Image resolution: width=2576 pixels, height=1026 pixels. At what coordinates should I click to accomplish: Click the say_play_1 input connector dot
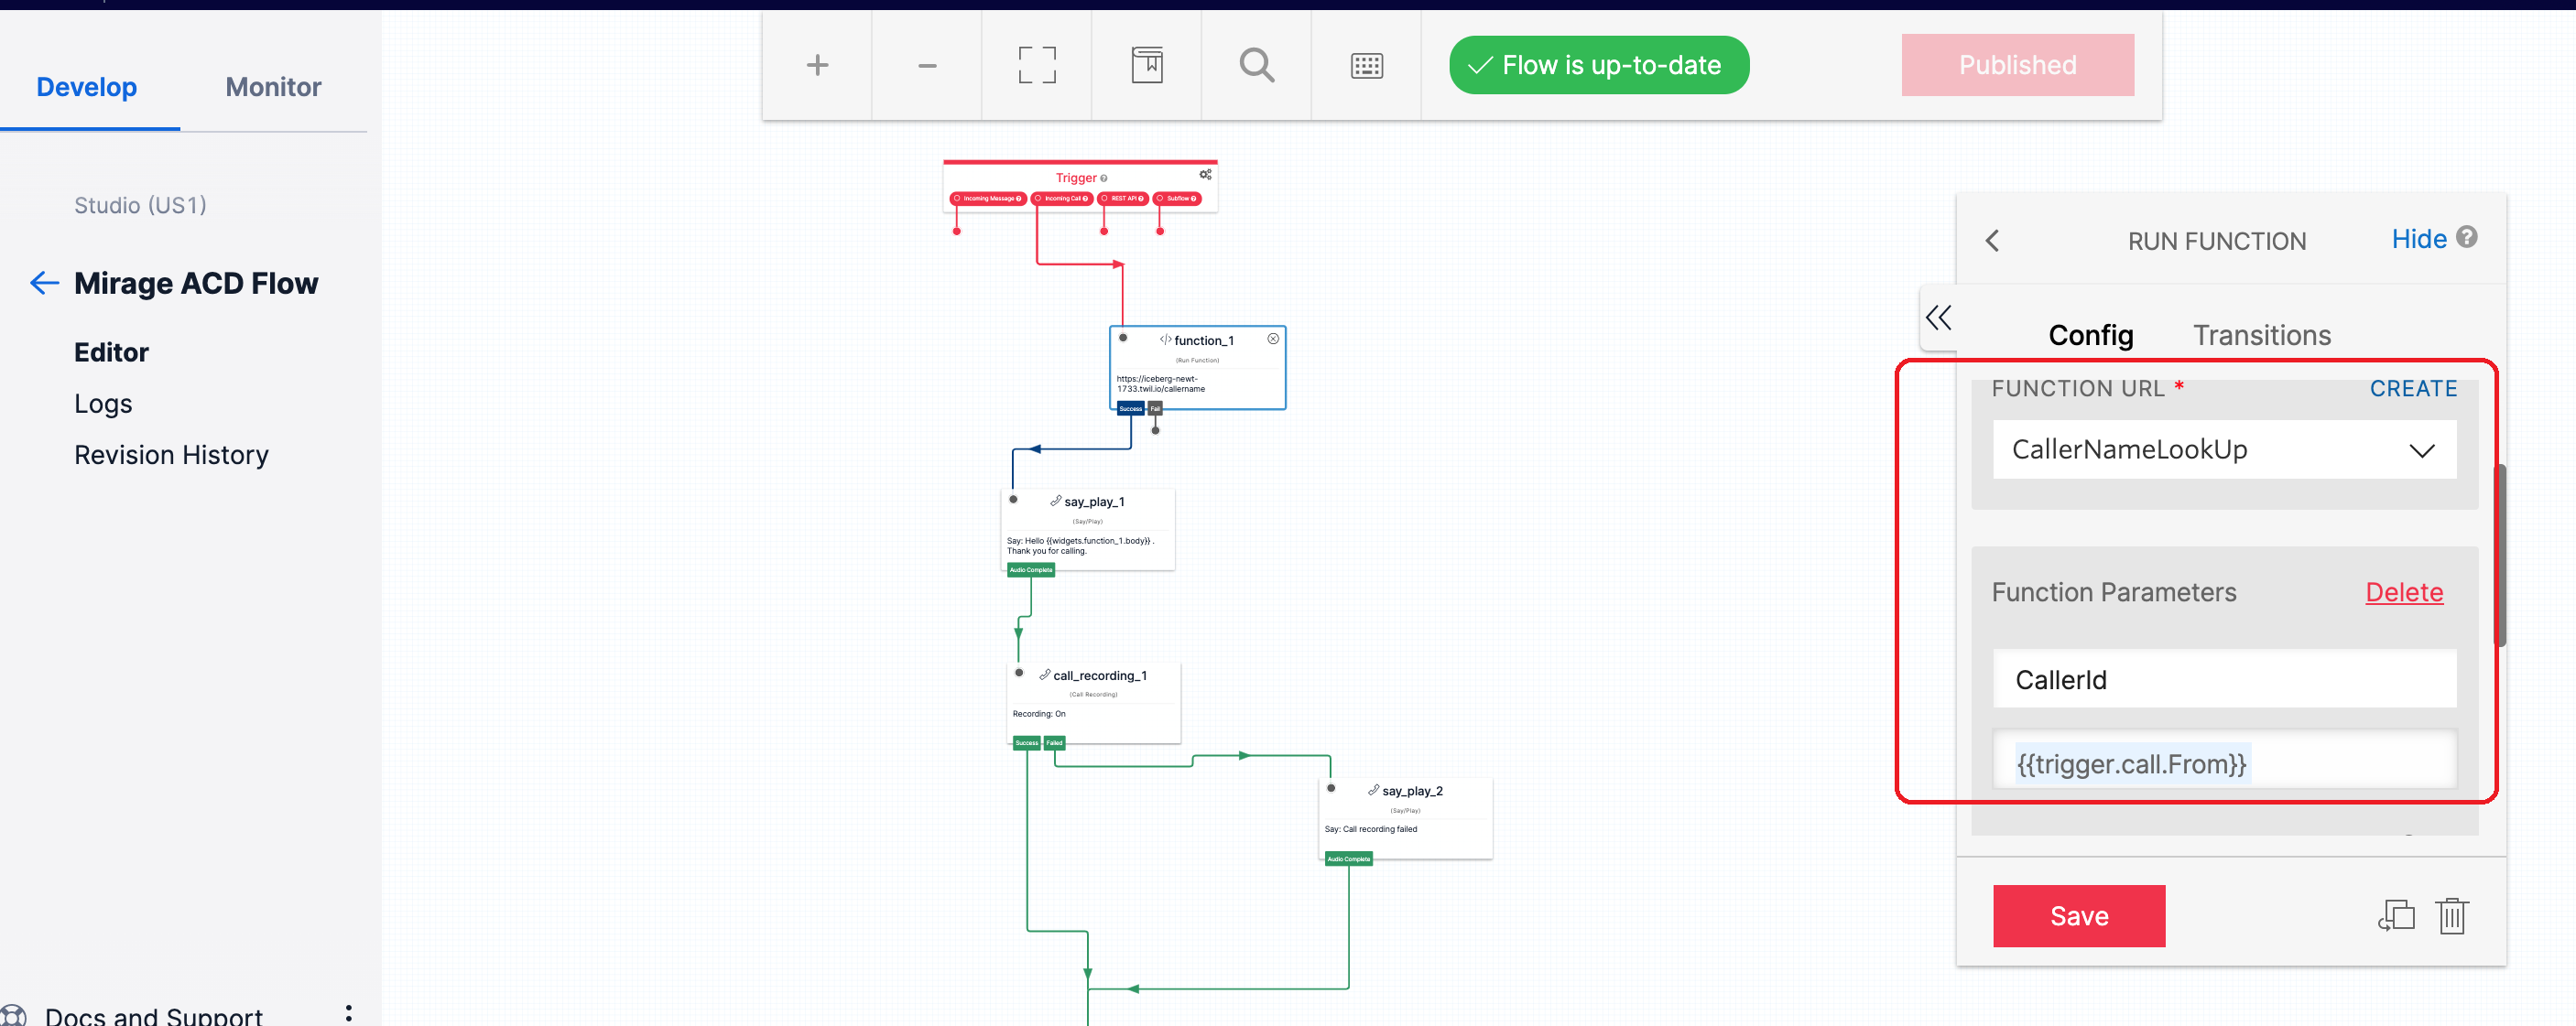1013,499
